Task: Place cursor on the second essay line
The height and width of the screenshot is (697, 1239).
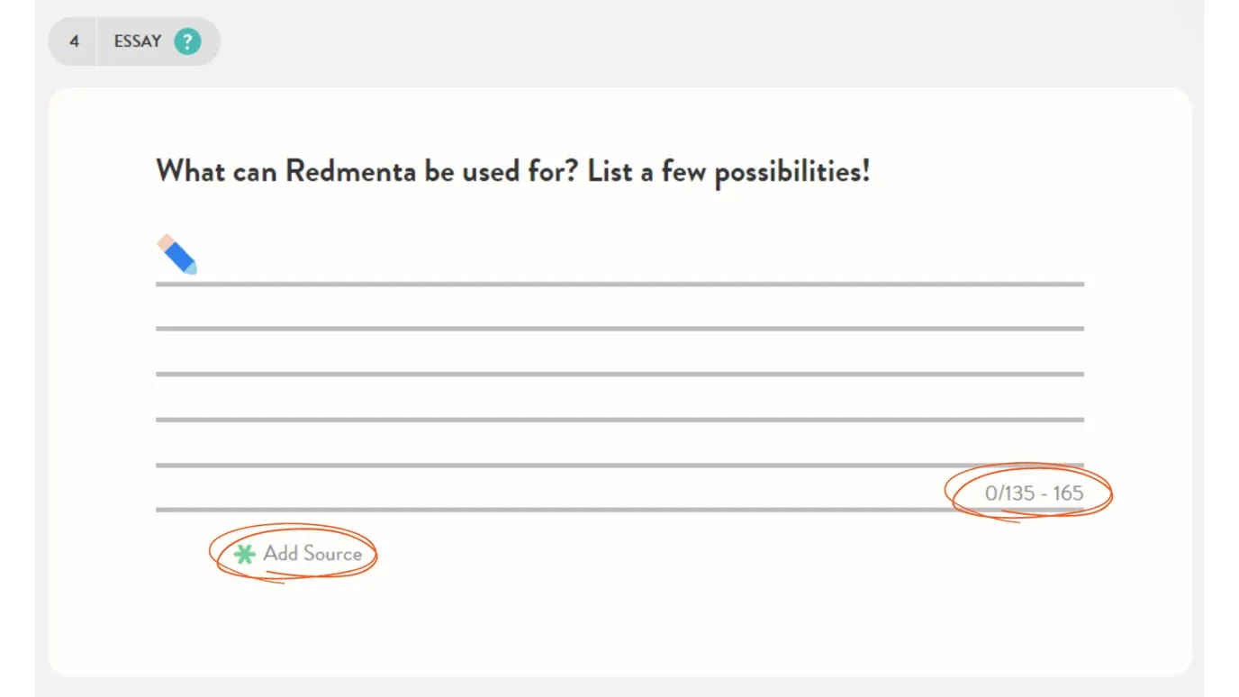Action: [619, 308]
